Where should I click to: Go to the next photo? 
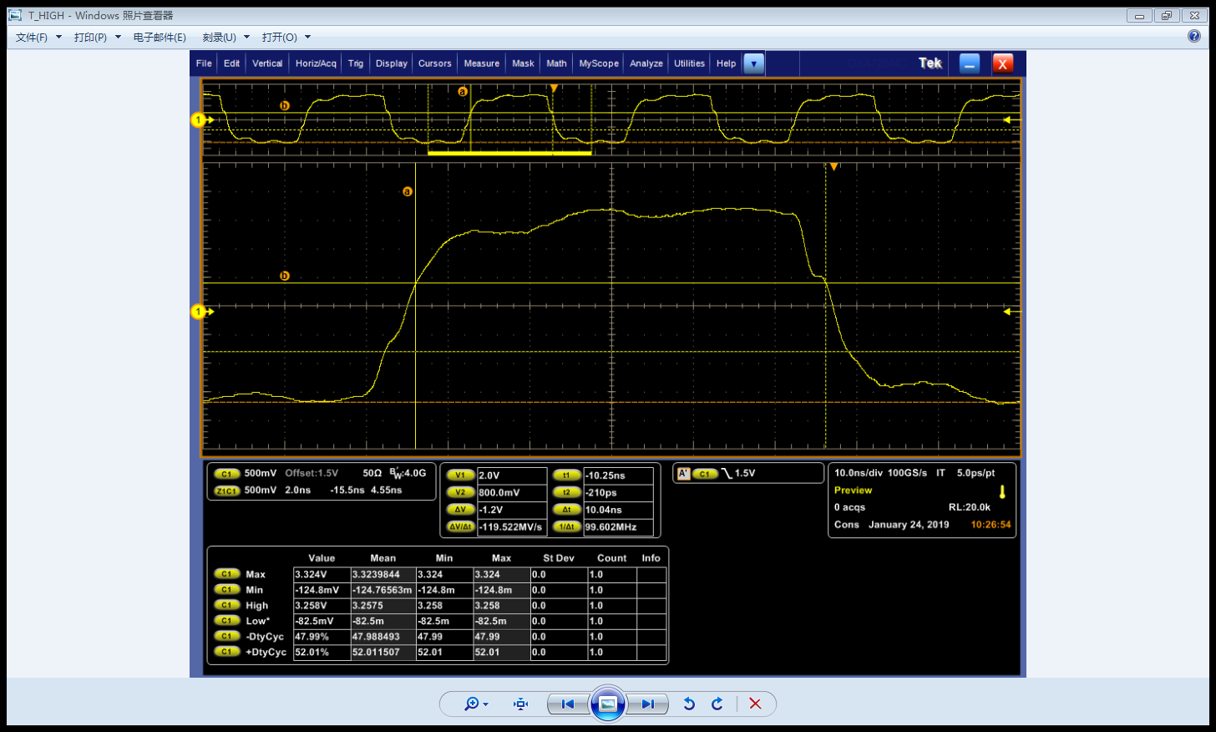point(648,704)
